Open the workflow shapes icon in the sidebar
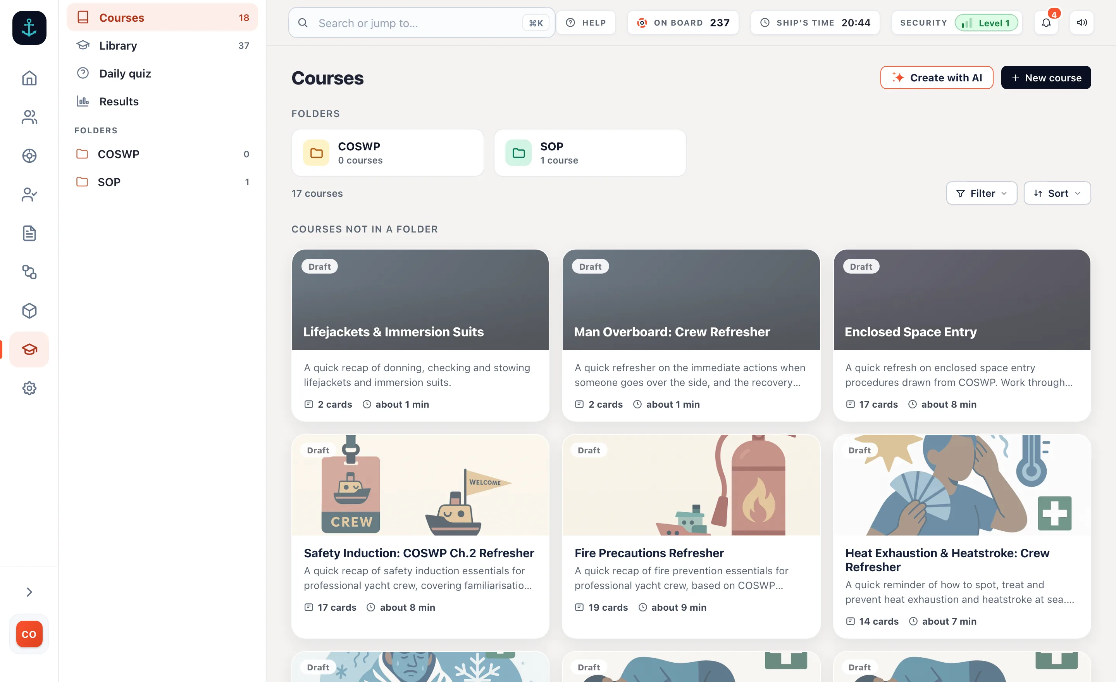 (x=29, y=272)
